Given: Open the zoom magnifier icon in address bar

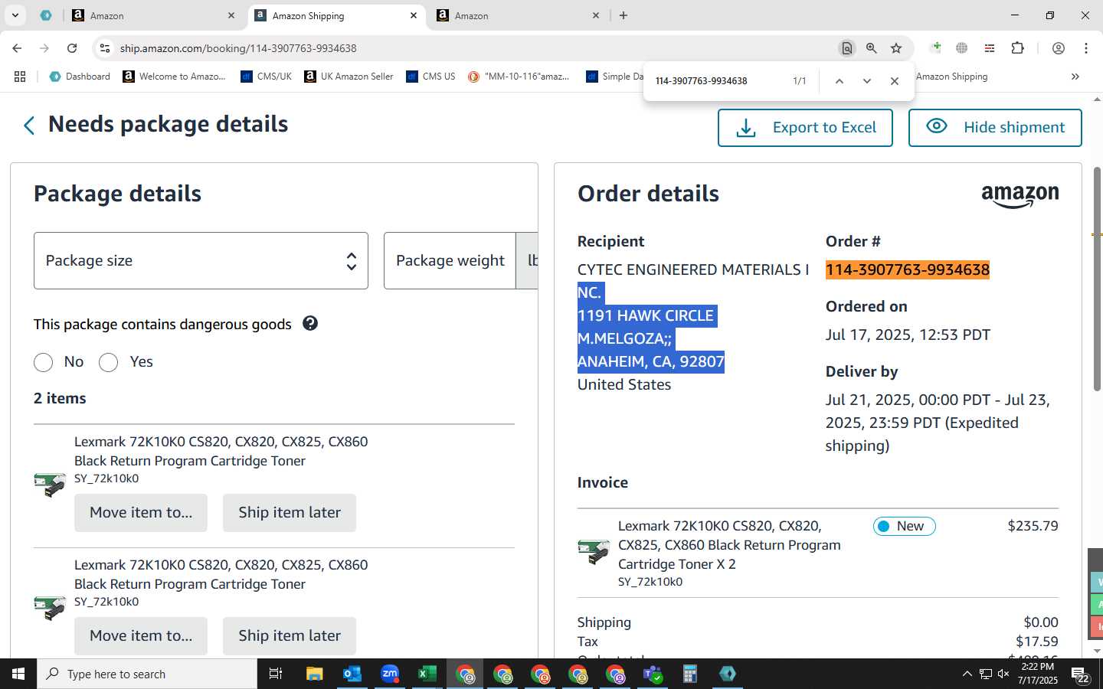Looking at the screenshot, I should pos(872,48).
